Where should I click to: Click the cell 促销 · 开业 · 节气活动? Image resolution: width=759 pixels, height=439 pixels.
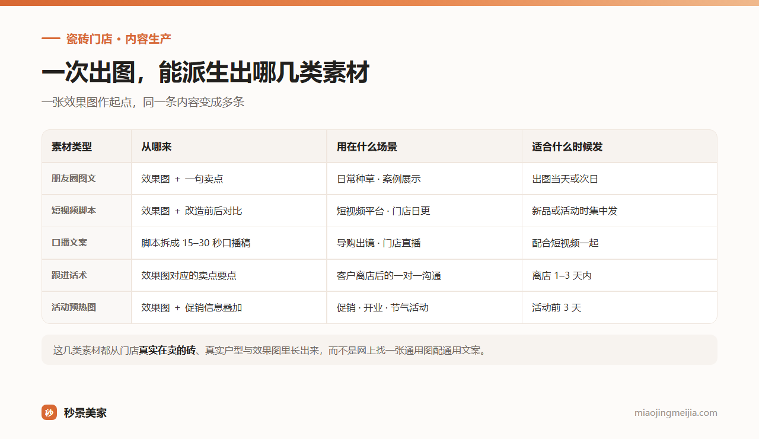pyautogui.click(x=425, y=307)
